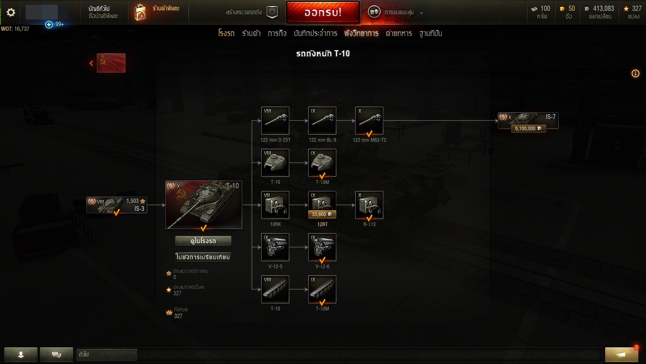The width and height of the screenshot is (646, 364).
Task: Open the contacts icon button bottom-left
Action: (x=21, y=355)
